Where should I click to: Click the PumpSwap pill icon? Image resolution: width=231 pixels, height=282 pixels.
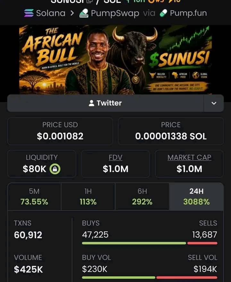click(84, 13)
